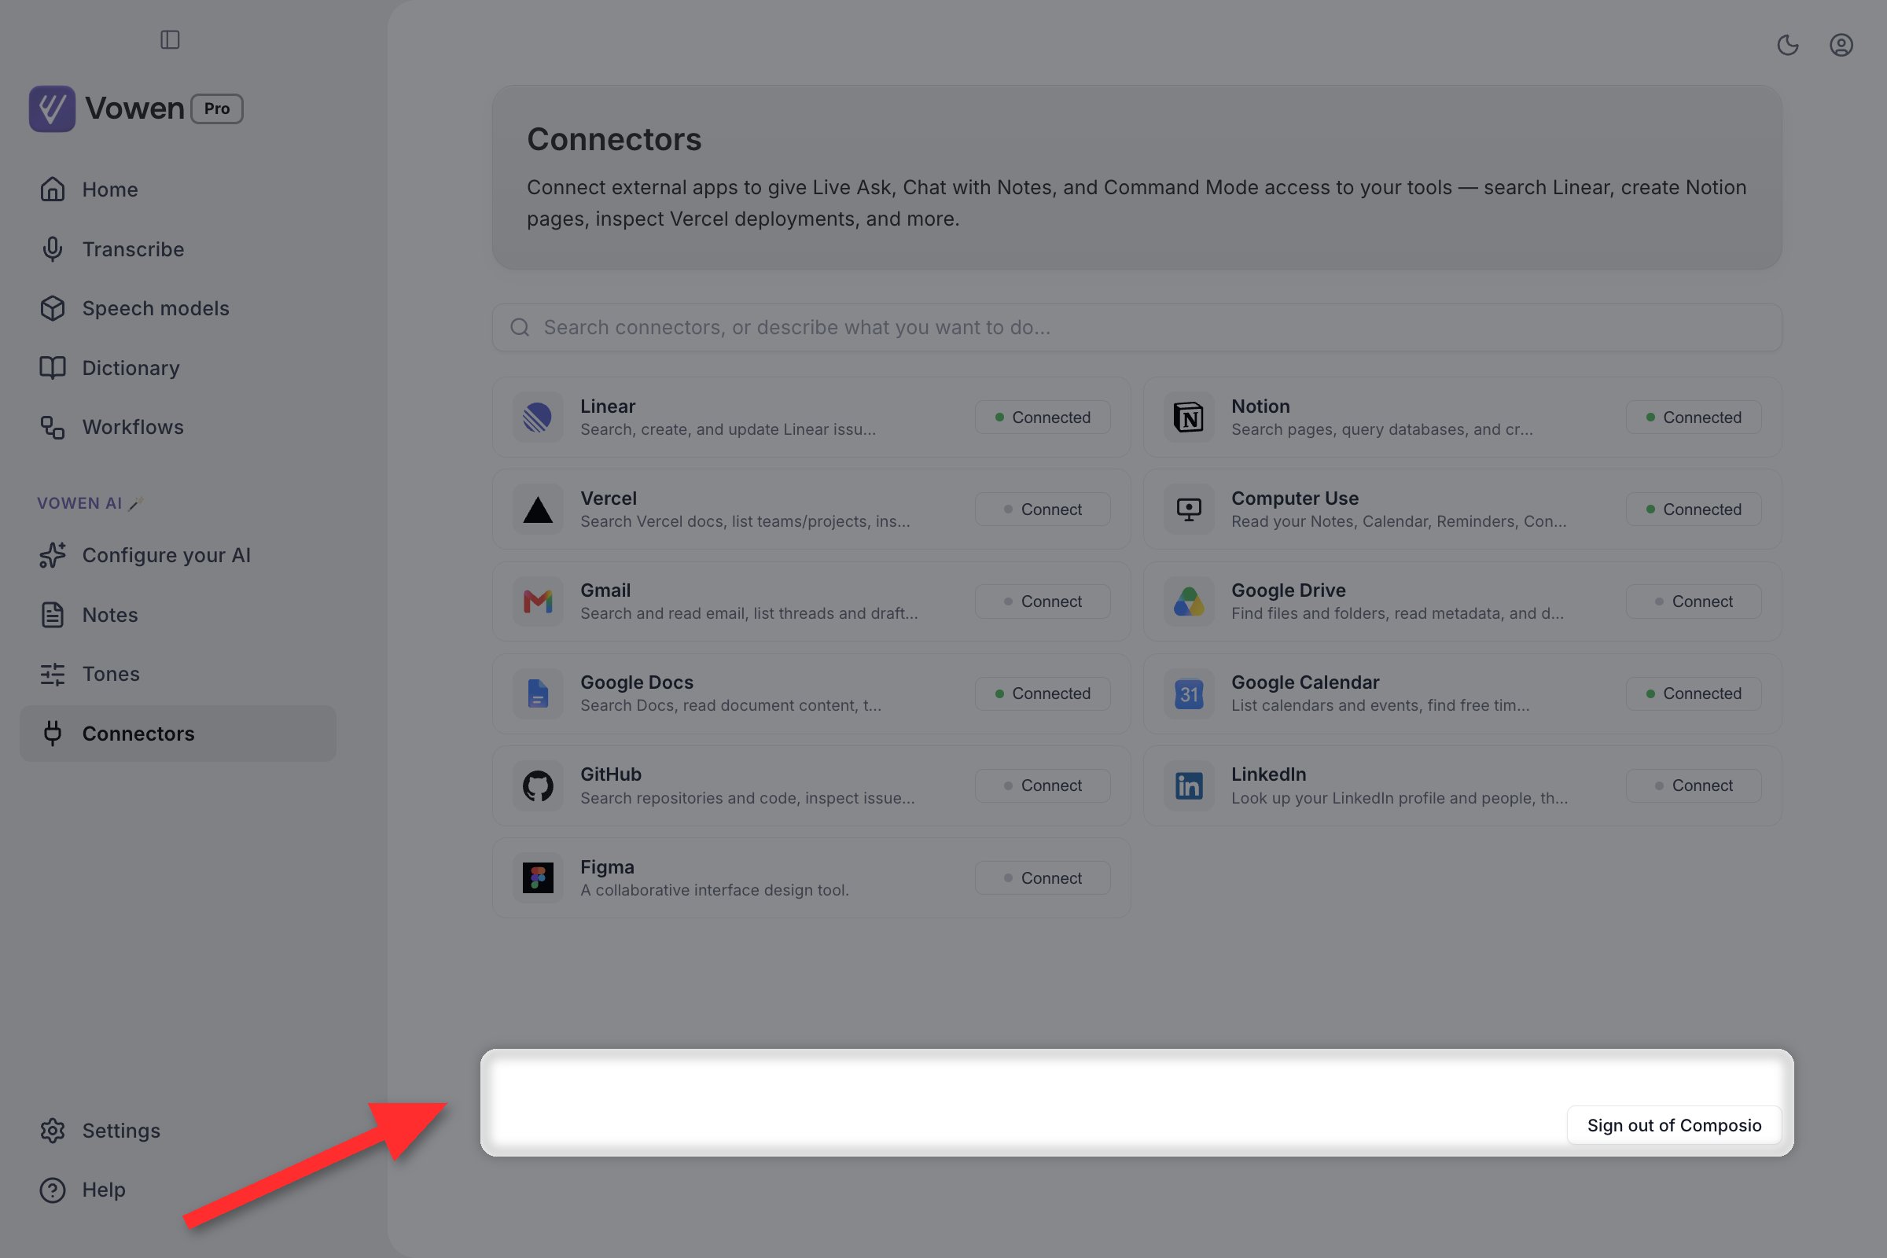This screenshot has width=1887, height=1258.
Task: Open Transcribe from the sidebar
Action: pyautogui.click(x=178, y=248)
